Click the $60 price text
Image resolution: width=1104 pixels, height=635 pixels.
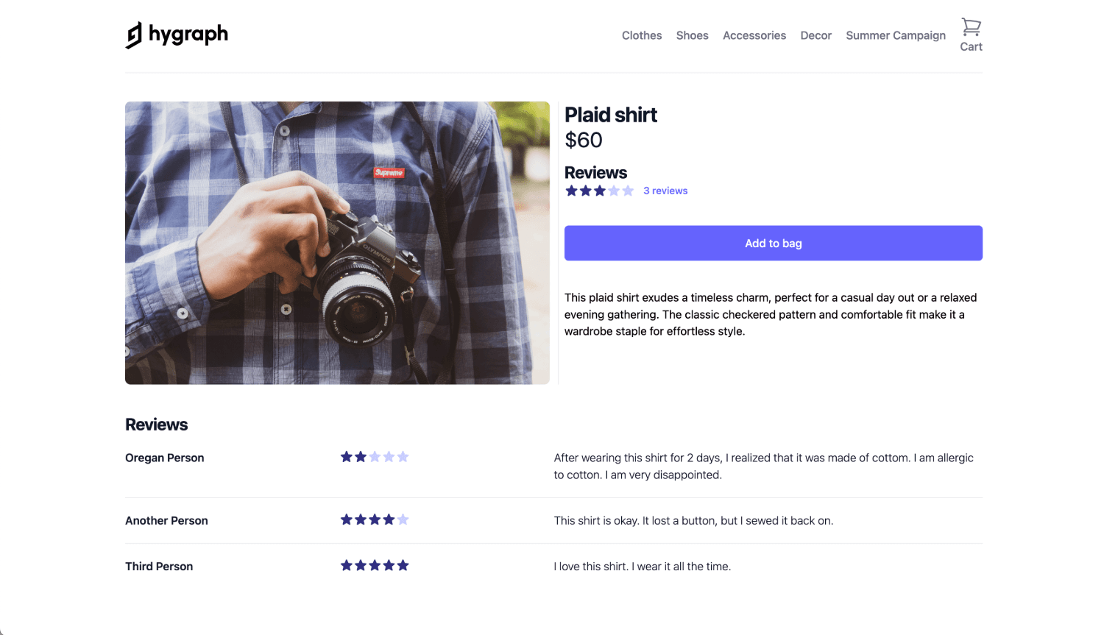click(x=584, y=140)
